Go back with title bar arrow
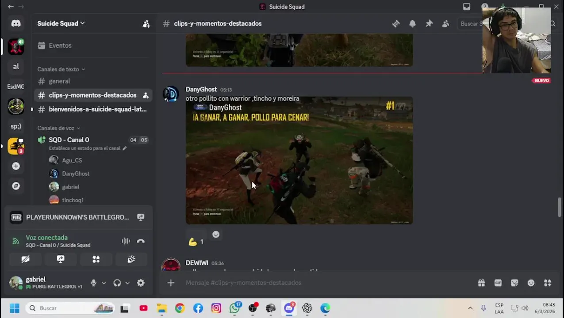564x318 pixels. (x=11, y=7)
